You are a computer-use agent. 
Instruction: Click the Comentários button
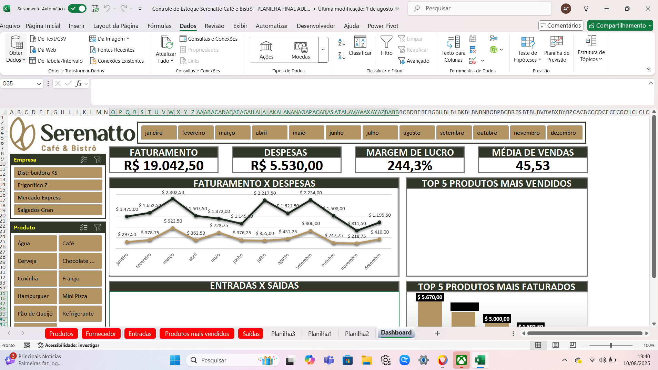[x=561, y=25]
